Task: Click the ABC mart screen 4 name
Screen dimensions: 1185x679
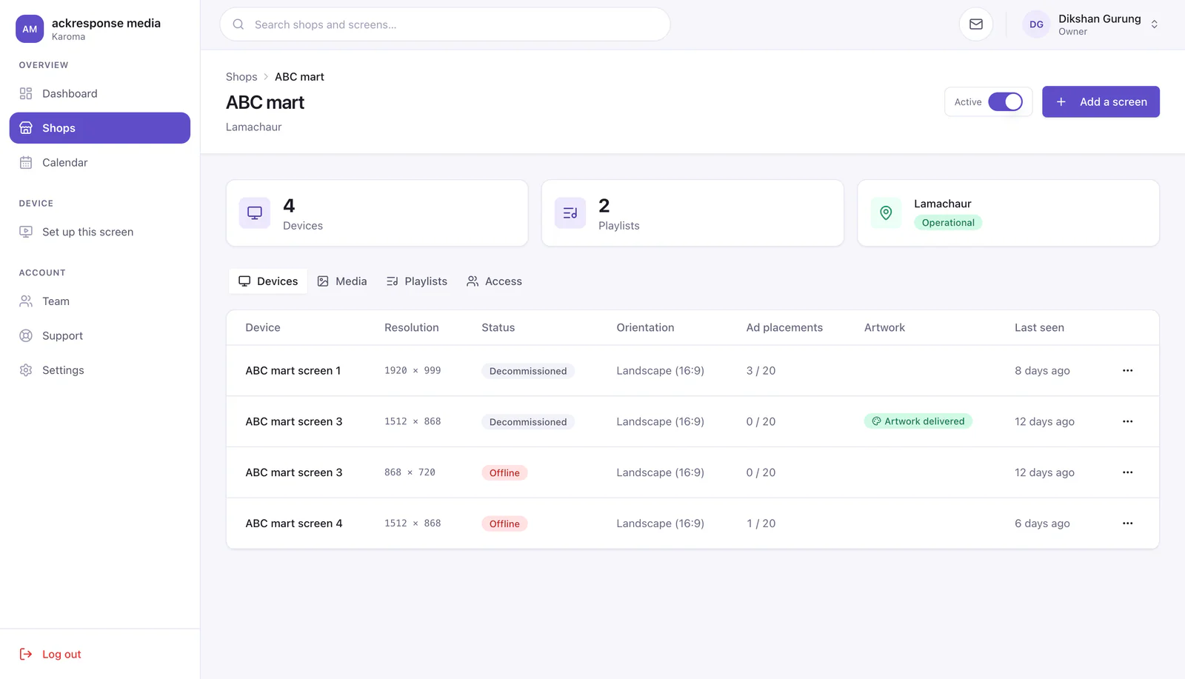Action: 294,524
